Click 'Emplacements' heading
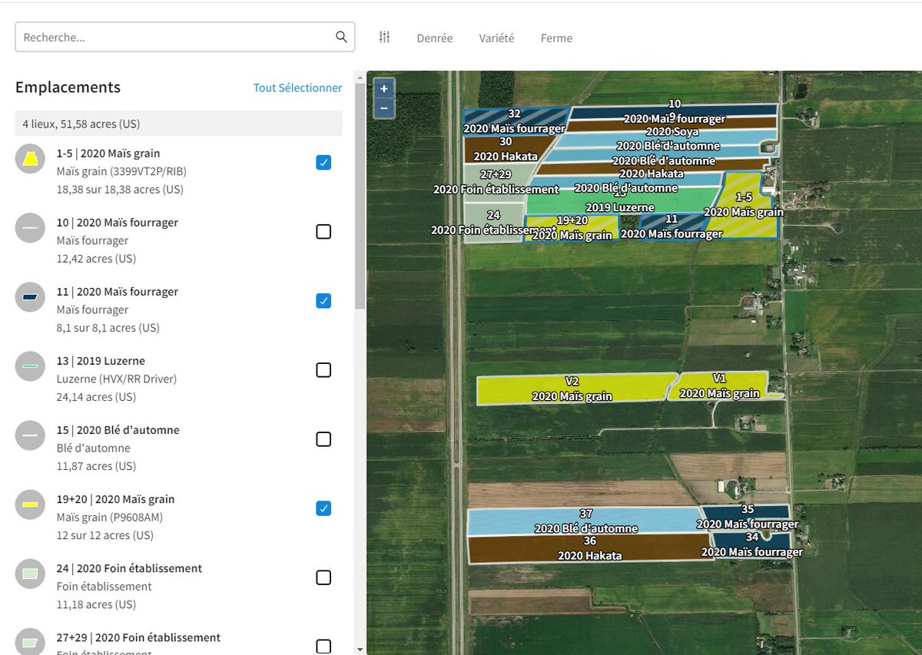This screenshot has height=655, width=922. click(68, 87)
